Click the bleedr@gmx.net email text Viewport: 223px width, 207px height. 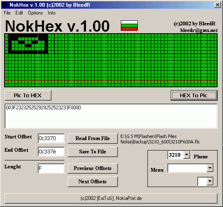pos(199,30)
